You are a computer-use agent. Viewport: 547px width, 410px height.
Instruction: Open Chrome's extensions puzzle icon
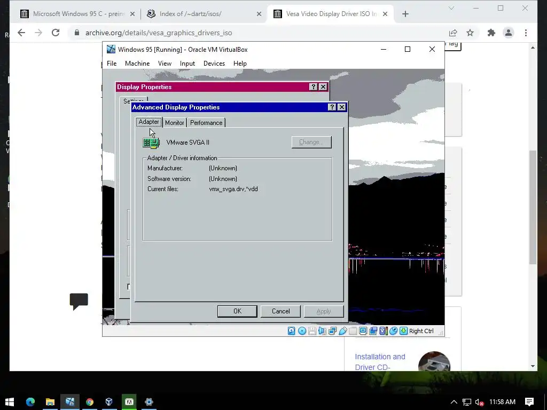point(491,33)
